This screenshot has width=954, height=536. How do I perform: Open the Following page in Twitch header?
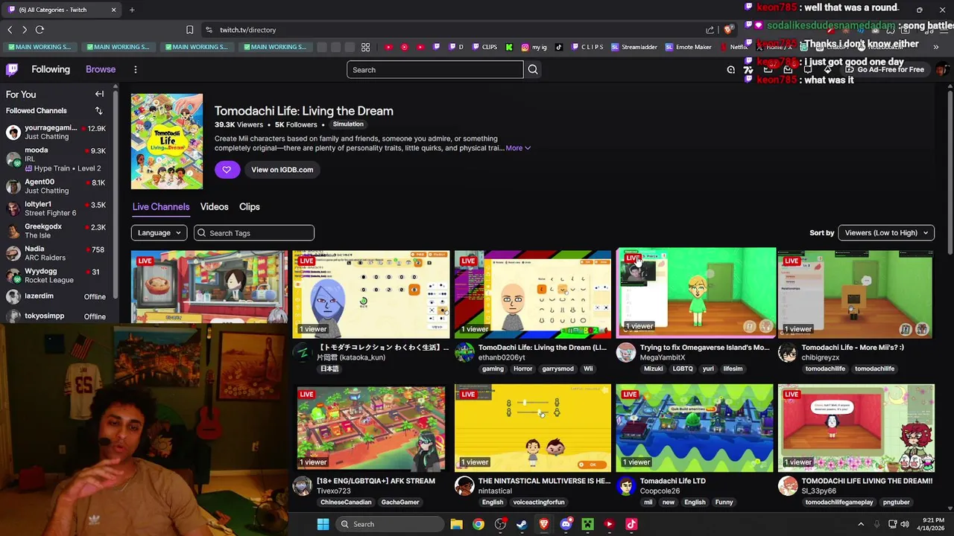point(51,69)
